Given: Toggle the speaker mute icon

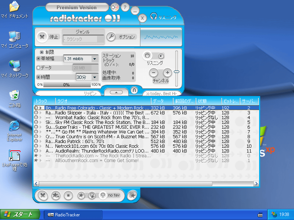Looking at the screenshot, I should pyautogui.click(x=161, y=56).
